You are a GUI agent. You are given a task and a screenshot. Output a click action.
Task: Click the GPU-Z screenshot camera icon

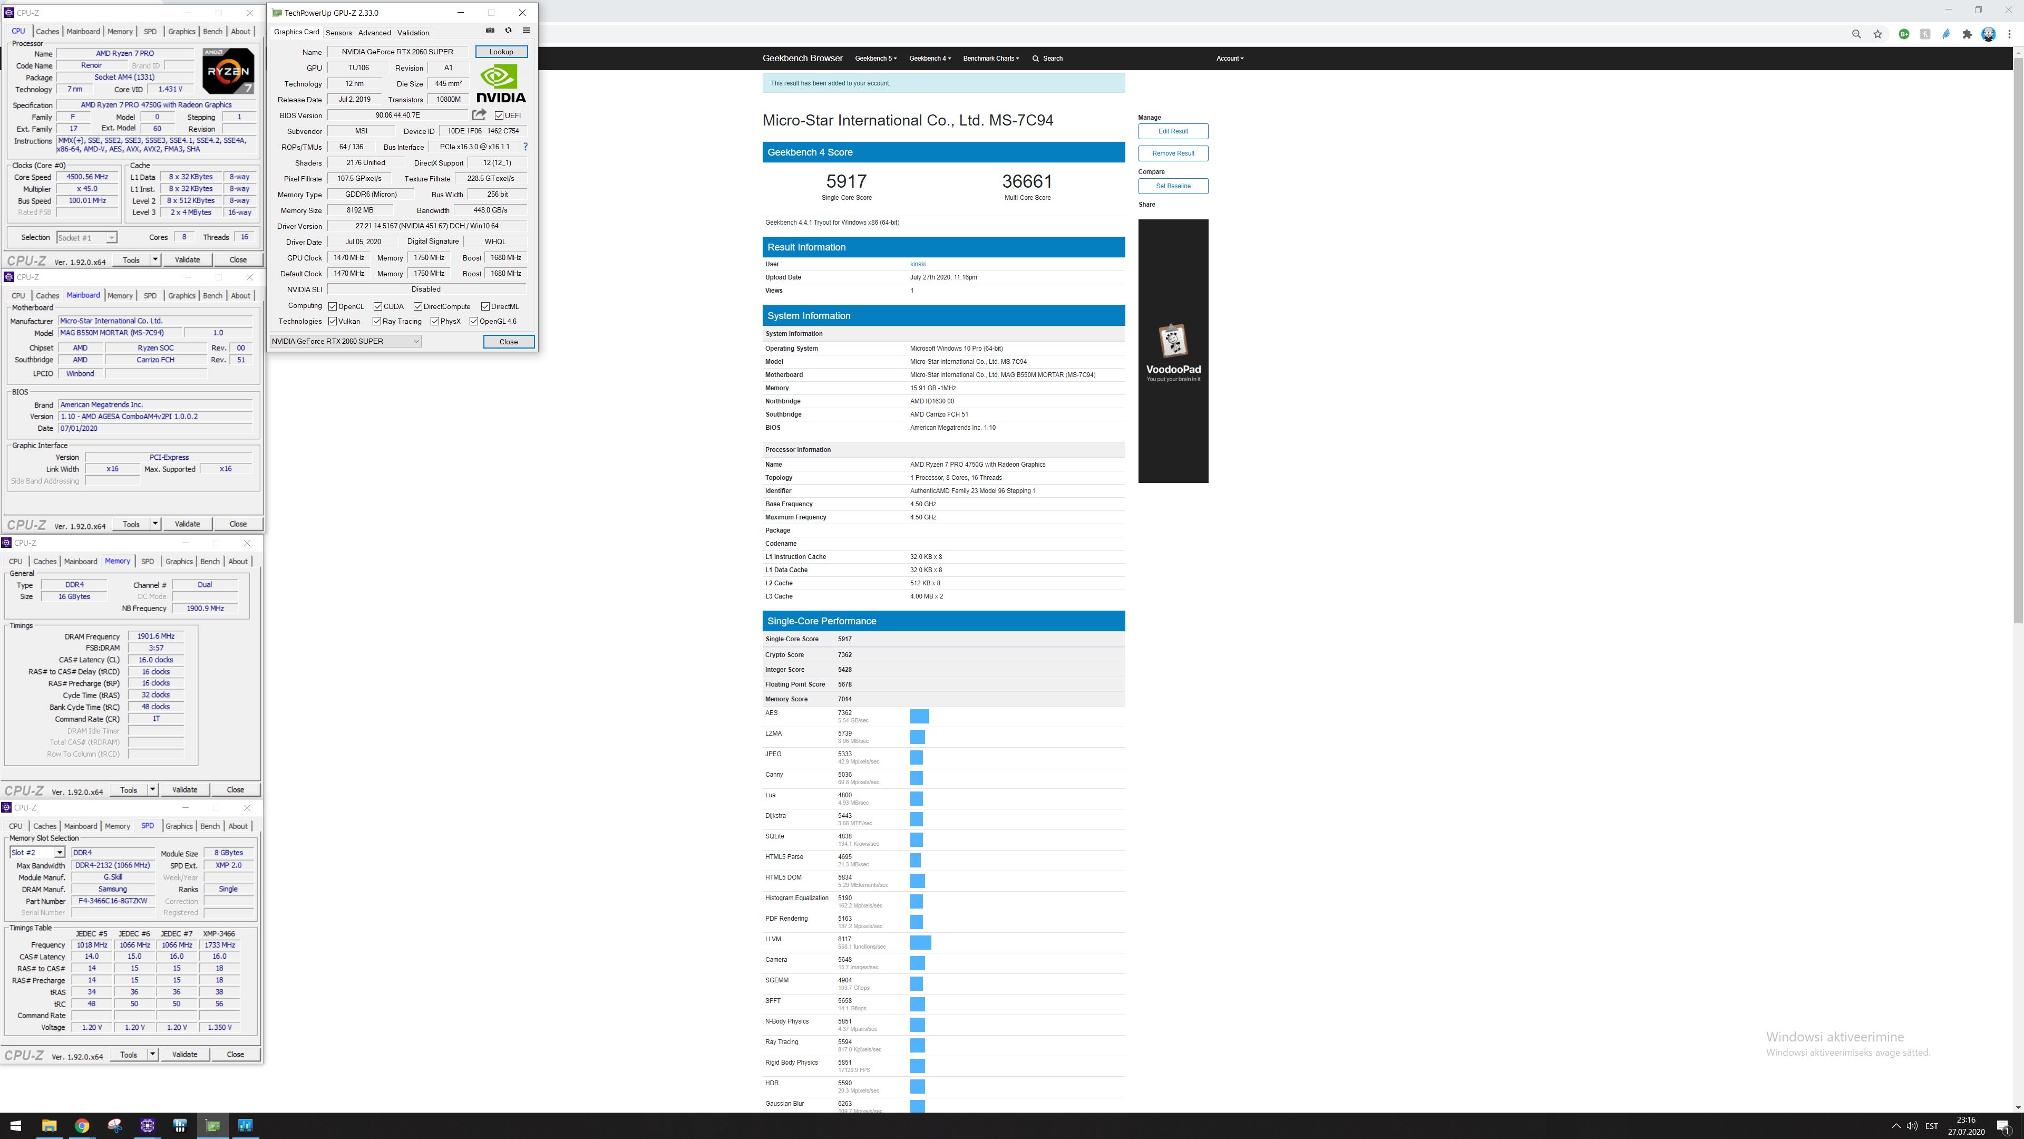(490, 31)
